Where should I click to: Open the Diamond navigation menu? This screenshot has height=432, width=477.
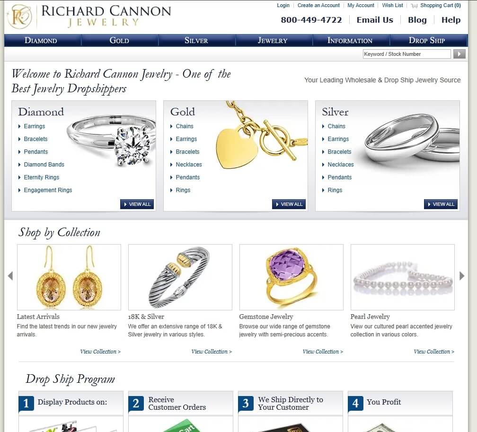(41, 41)
